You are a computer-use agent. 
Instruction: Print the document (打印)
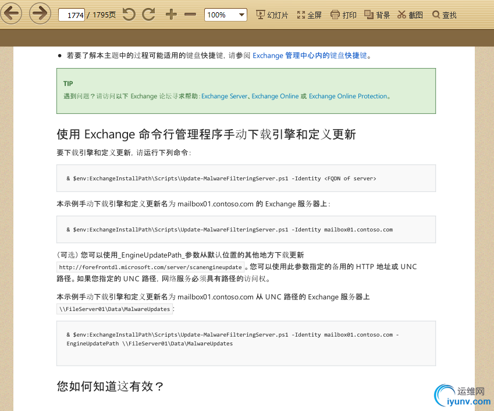(x=343, y=15)
